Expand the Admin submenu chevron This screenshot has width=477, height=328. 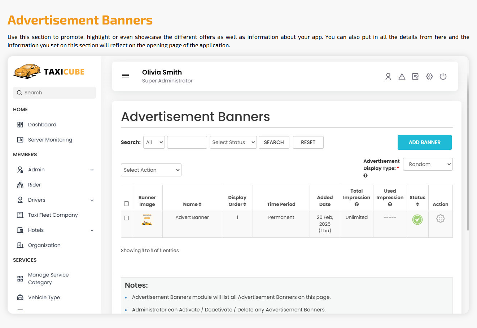coord(92,170)
